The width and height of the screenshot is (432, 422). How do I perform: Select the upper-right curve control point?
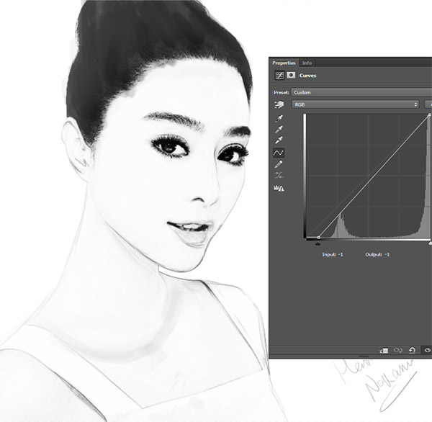(430, 115)
